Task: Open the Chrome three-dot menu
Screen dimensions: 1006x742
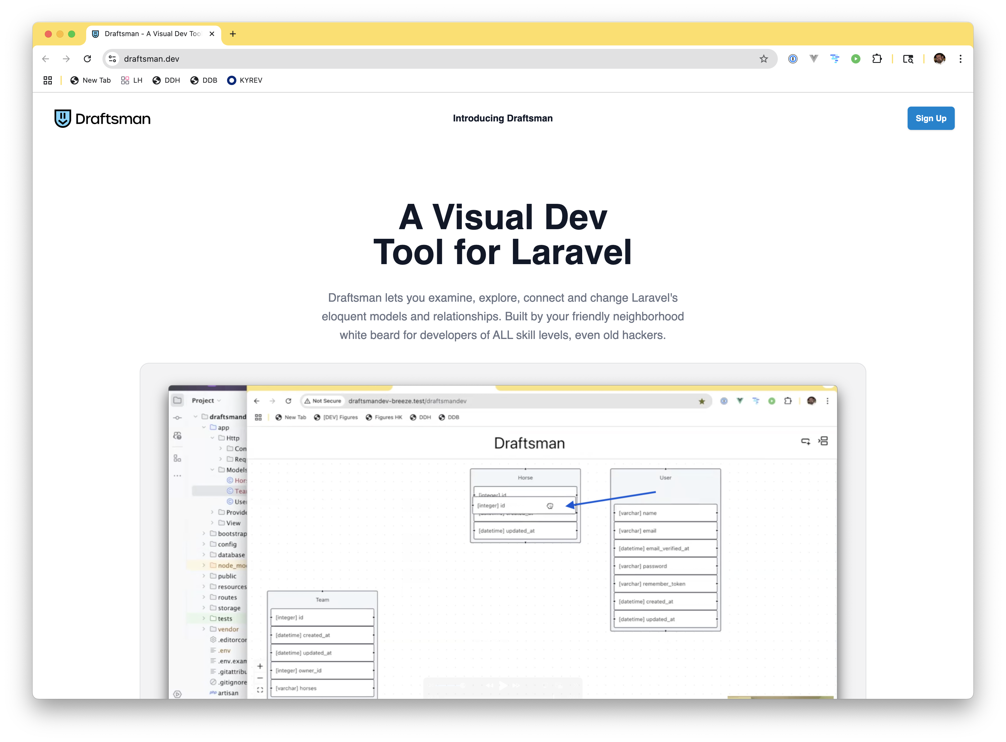Action: coord(960,59)
